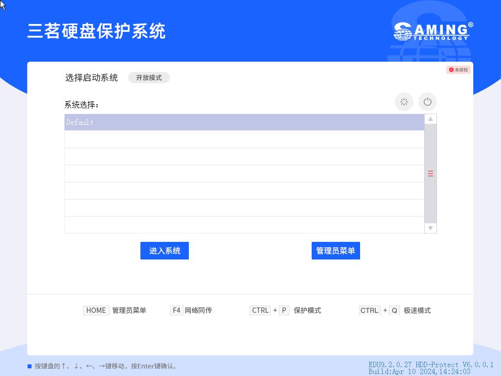The height and width of the screenshot is (376, 501).
Task: Click the red 未授权 unlicensed badge
Action: click(x=458, y=70)
